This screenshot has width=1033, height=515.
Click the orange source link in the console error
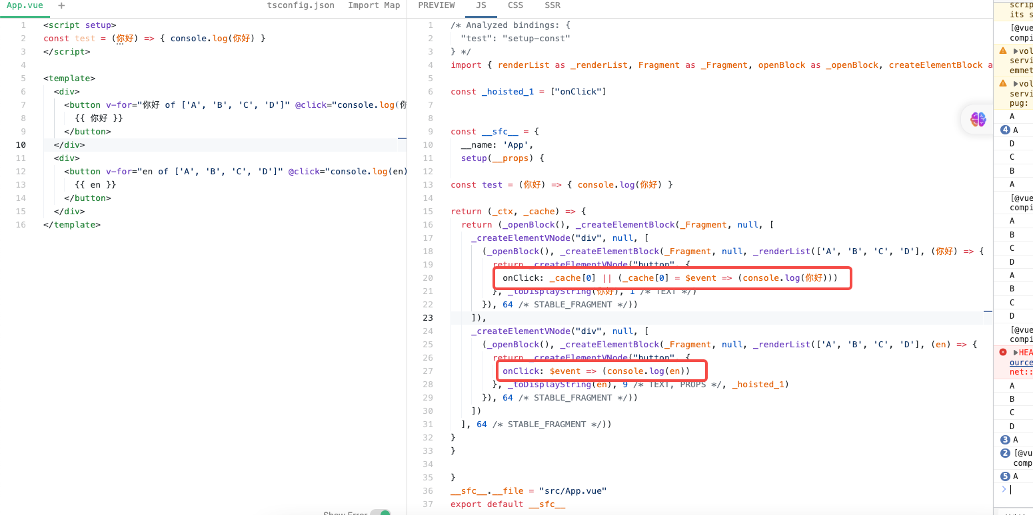point(1020,363)
